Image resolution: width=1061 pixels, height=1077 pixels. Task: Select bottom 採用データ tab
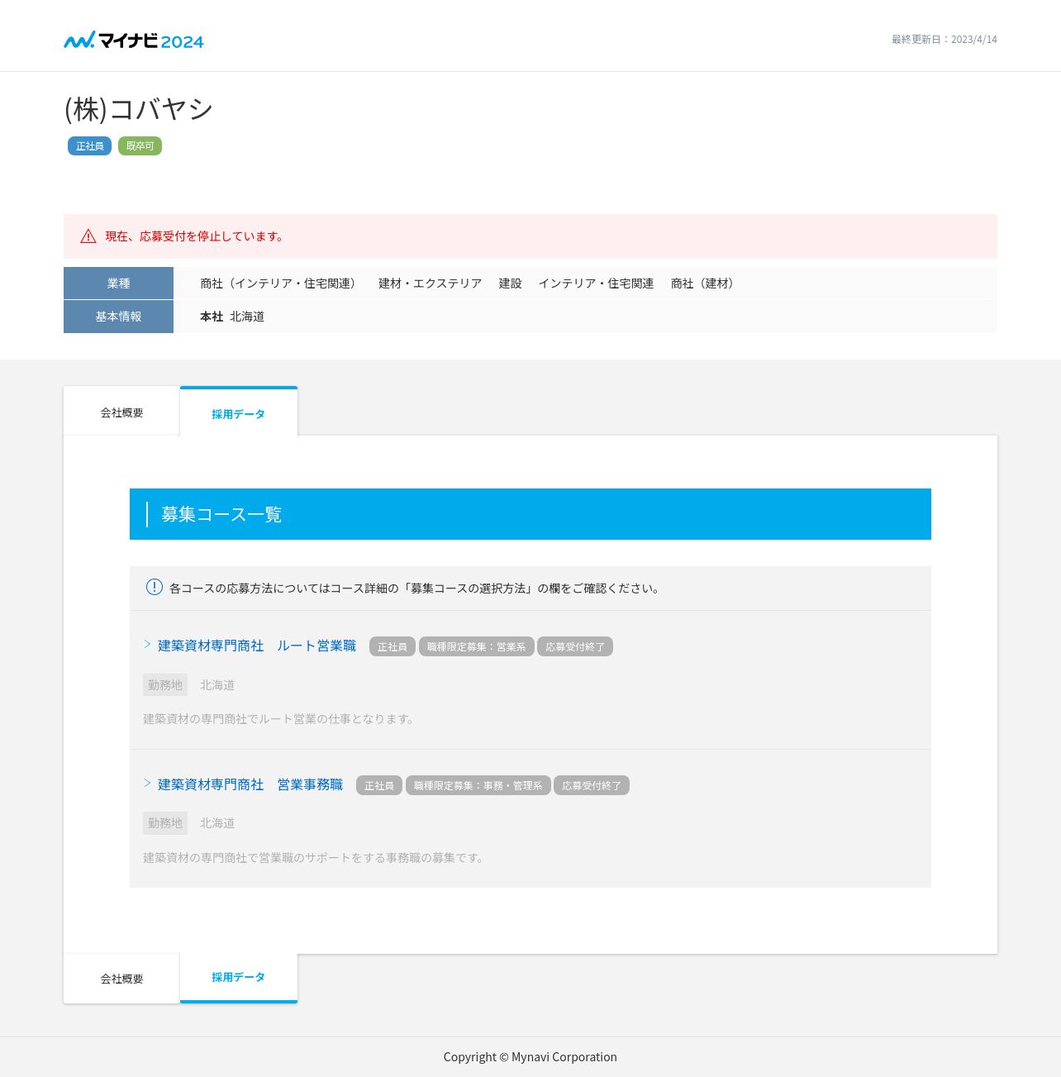click(x=238, y=977)
